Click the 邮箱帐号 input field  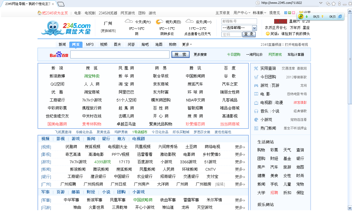(x=239, y=22)
